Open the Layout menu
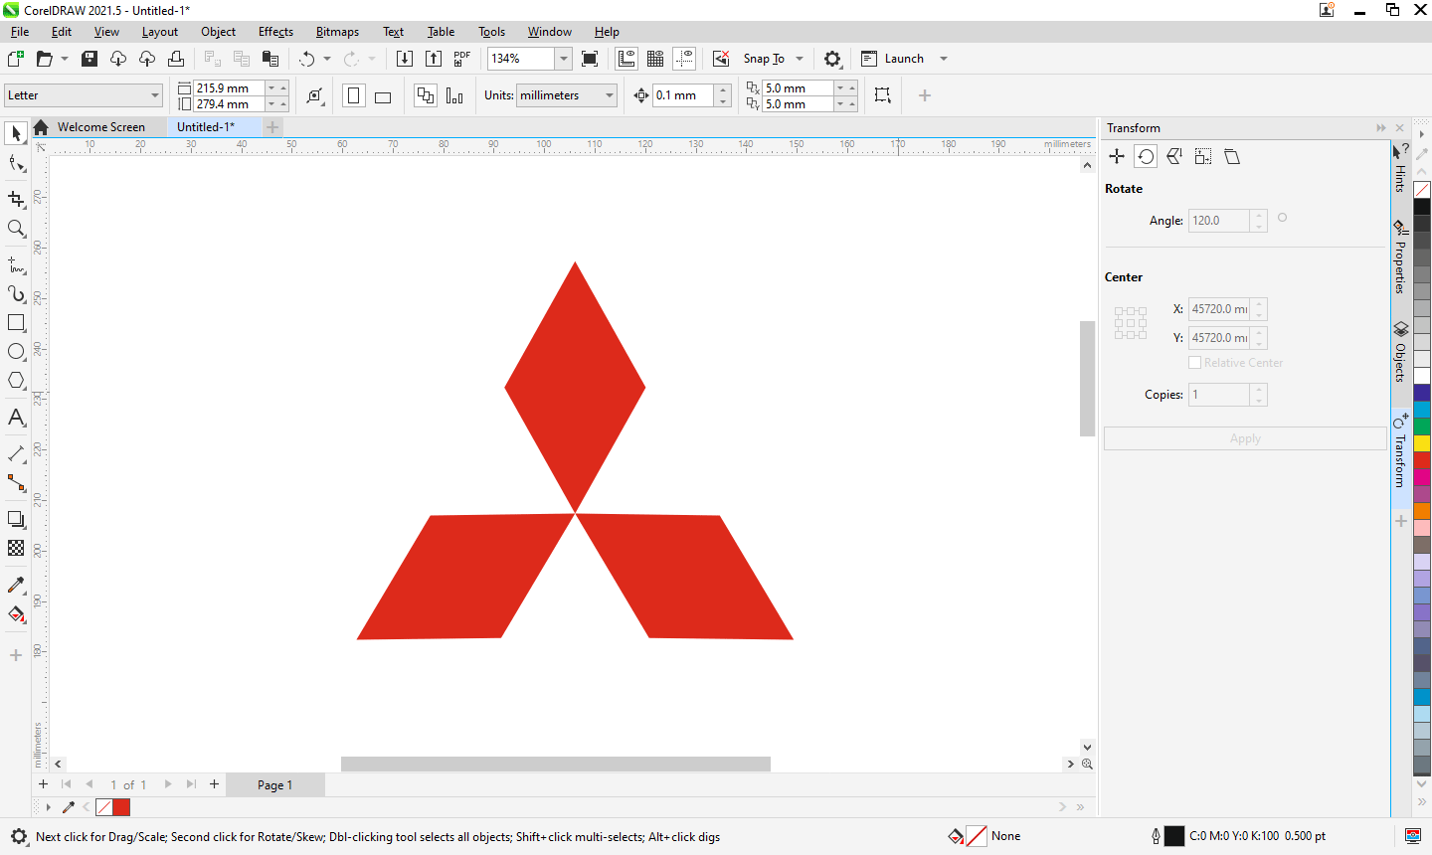Image resolution: width=1432 pixels, height=855 pixels. point(159,32)
